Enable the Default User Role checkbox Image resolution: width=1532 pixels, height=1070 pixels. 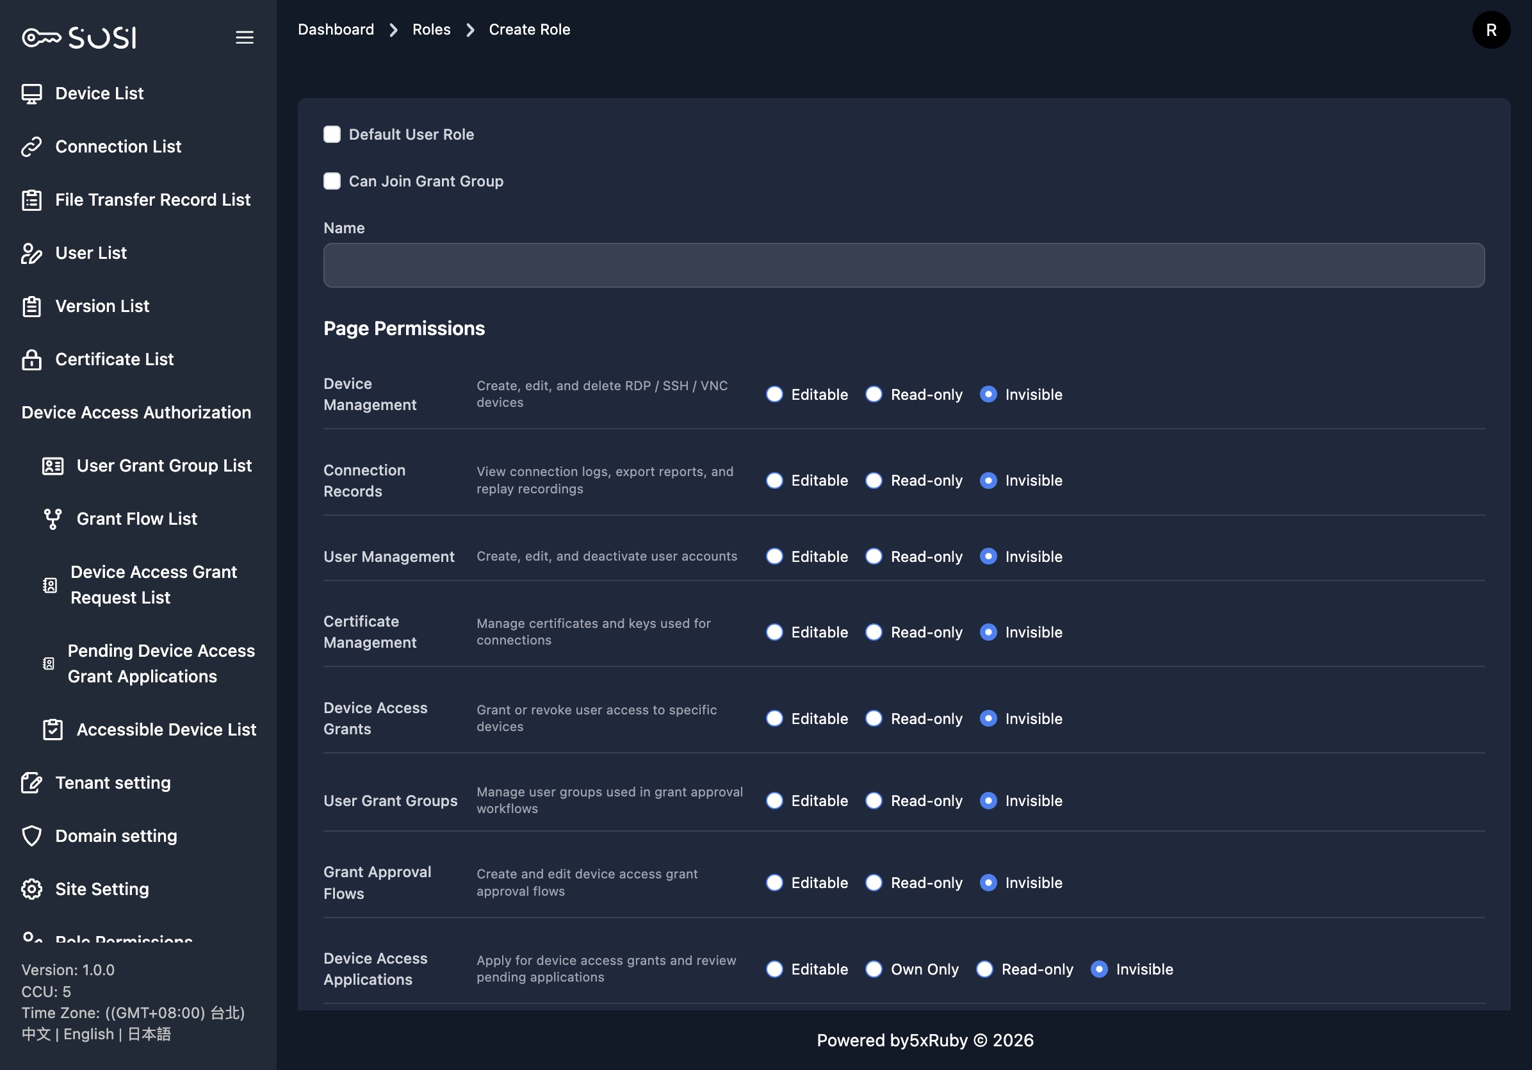(332, 134)
